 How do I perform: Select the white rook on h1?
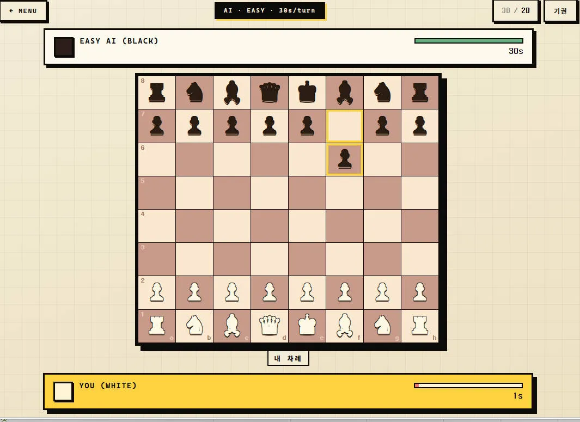tap(420, 326)
